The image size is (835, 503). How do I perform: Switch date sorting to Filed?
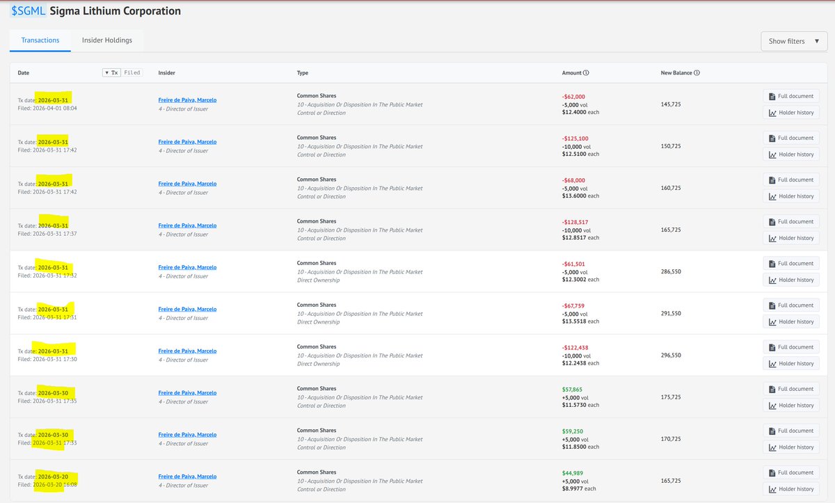click(132, 72)
